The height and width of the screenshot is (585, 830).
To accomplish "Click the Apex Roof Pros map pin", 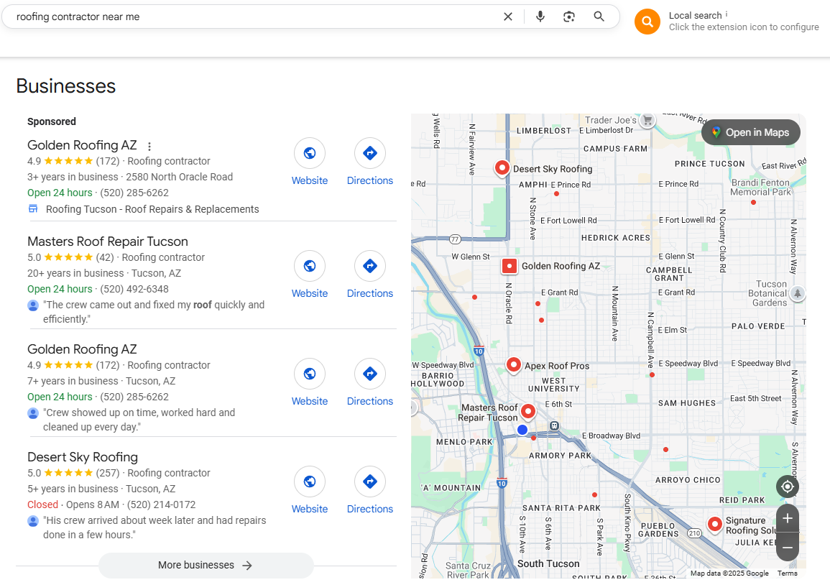I will pos(513,365).
